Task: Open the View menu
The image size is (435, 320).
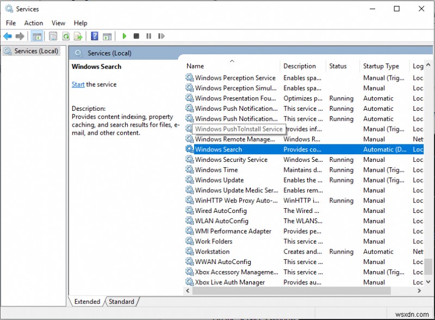Action: tap(58, 23)
